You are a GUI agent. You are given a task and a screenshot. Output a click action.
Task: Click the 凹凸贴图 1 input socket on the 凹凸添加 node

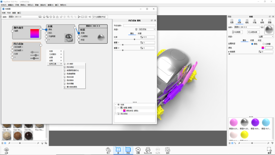[x=12, y=47]
